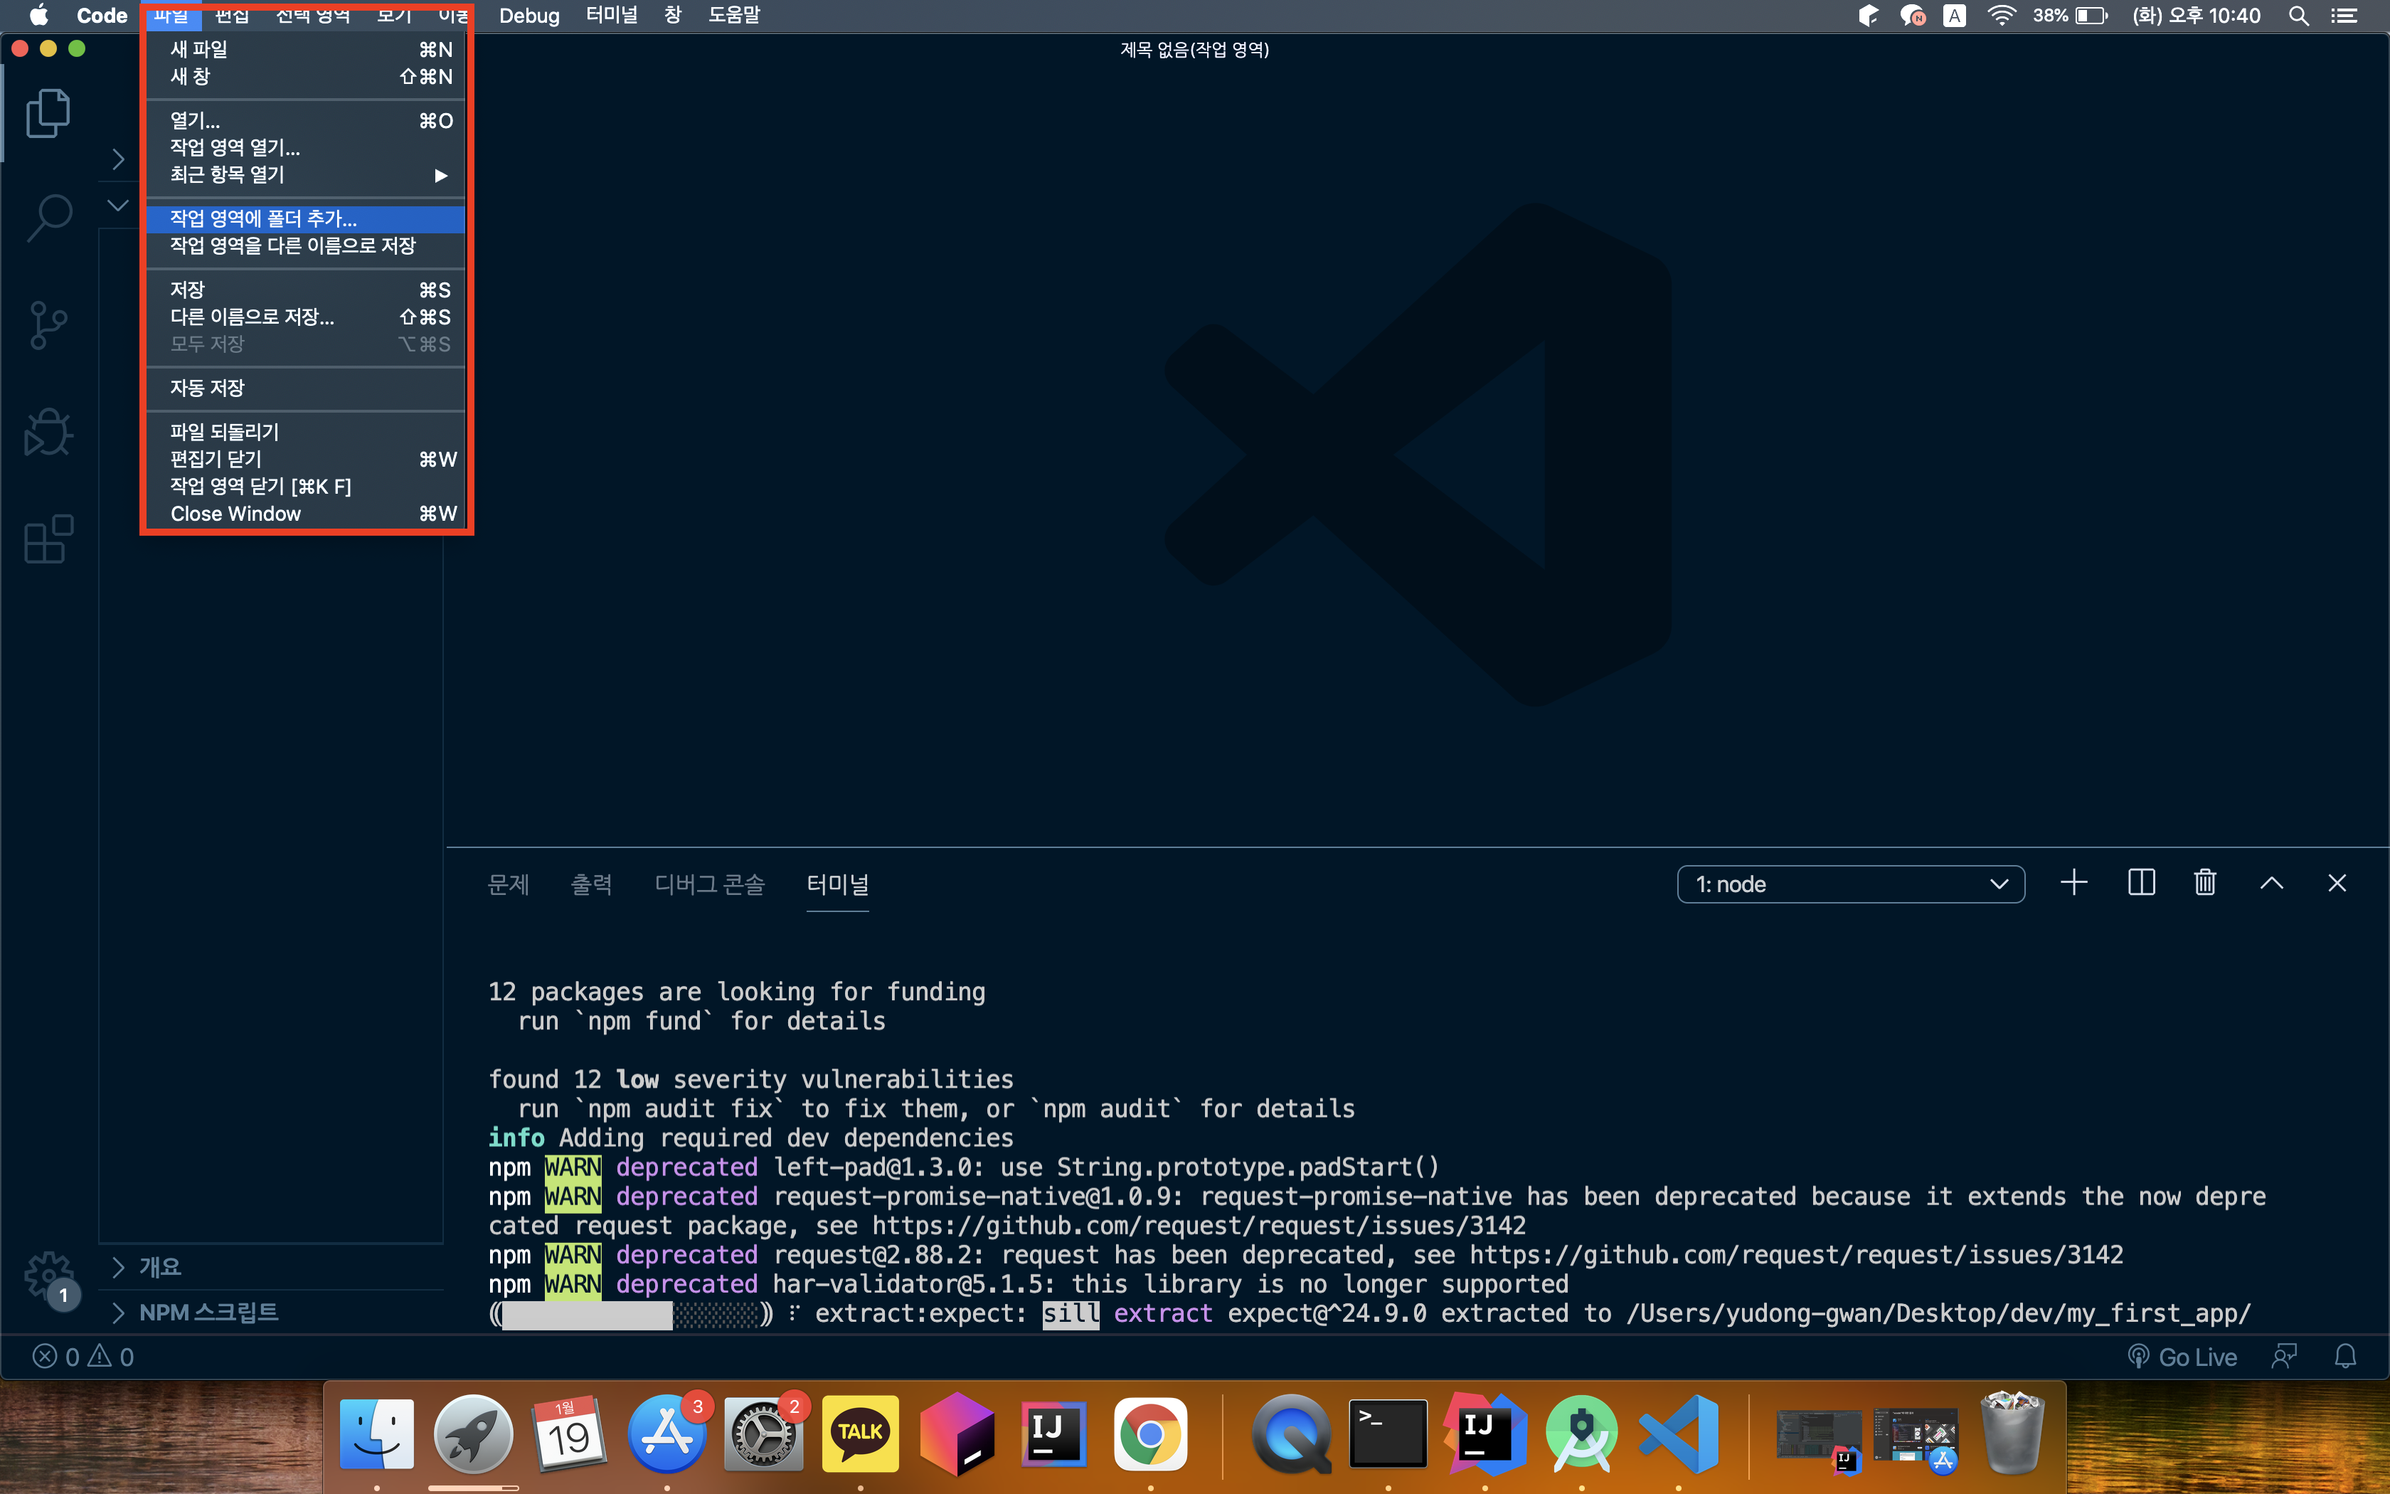2390x1494 pixels.
Task: Select '작업 영역에 폴더 추가...' menu item
Action: tap(264, 218)
